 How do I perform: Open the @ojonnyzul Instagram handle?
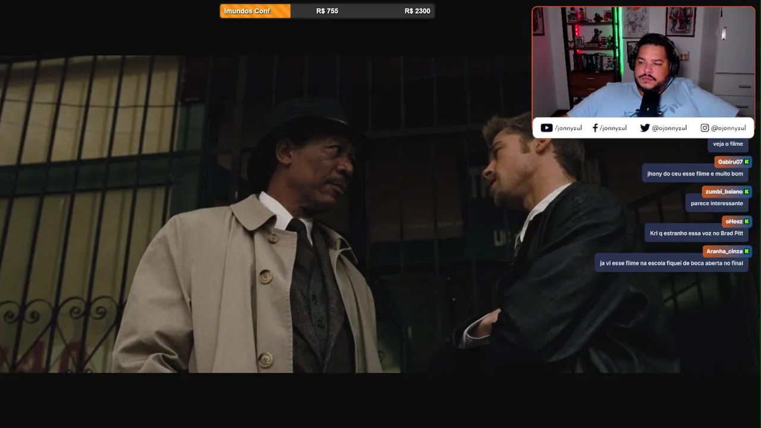[x=728, y=128]
